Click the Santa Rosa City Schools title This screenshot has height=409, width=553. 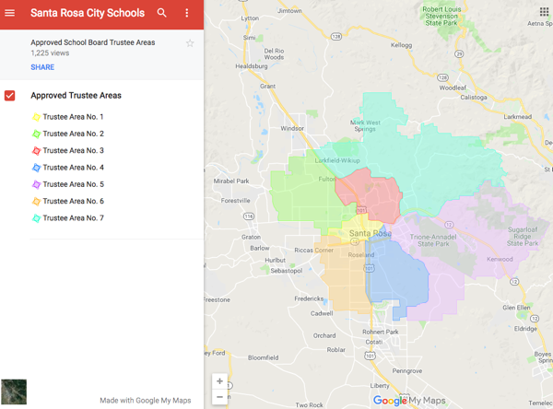88,13
